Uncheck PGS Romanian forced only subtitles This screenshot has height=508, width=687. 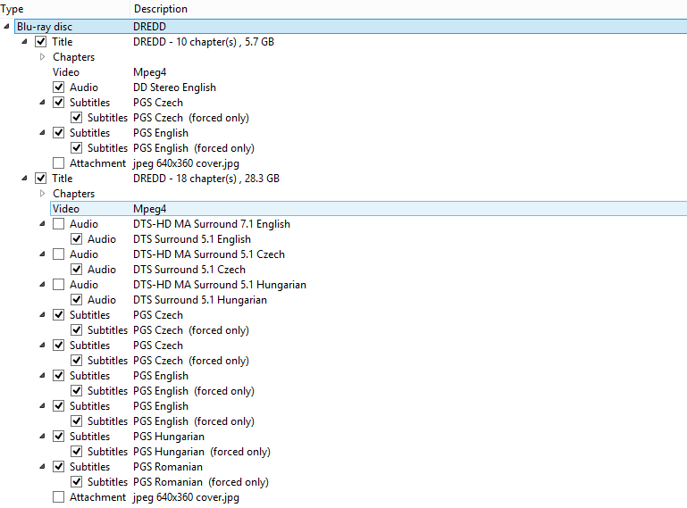76,482
